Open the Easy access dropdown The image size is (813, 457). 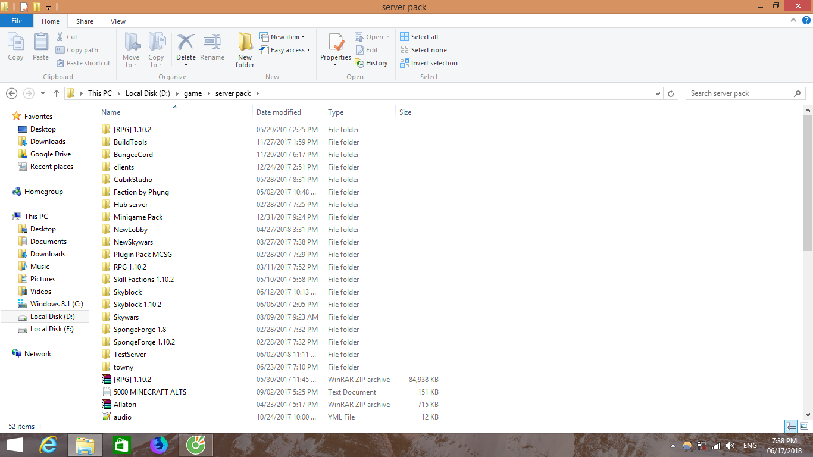tap(285, 50)
